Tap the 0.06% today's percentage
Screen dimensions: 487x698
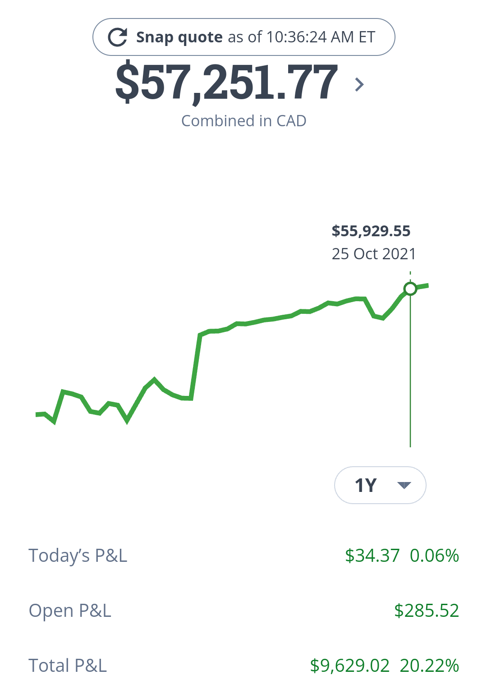pyautogui.click(x=434, y=556)
